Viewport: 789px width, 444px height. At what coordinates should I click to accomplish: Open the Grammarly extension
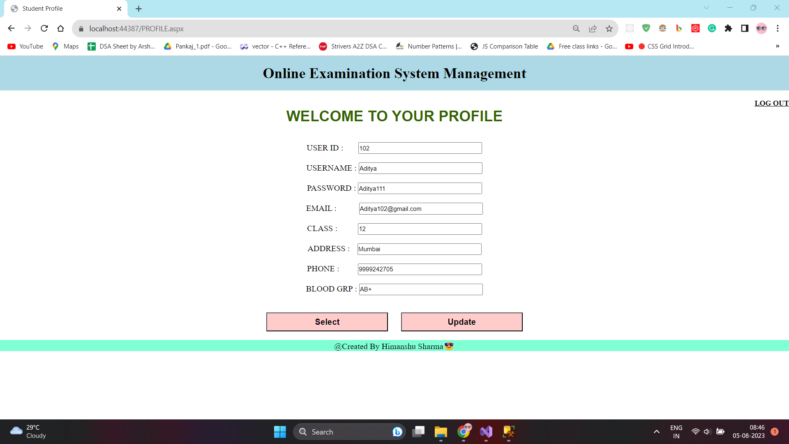pyautogui.click(x=712, y=28)
